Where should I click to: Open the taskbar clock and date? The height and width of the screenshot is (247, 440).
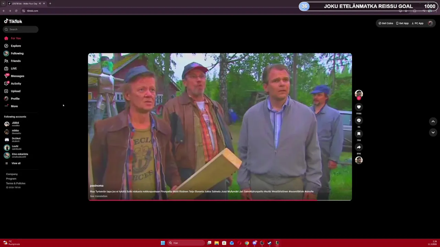coord(432,243)
